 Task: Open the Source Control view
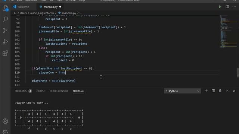point(5,31)
